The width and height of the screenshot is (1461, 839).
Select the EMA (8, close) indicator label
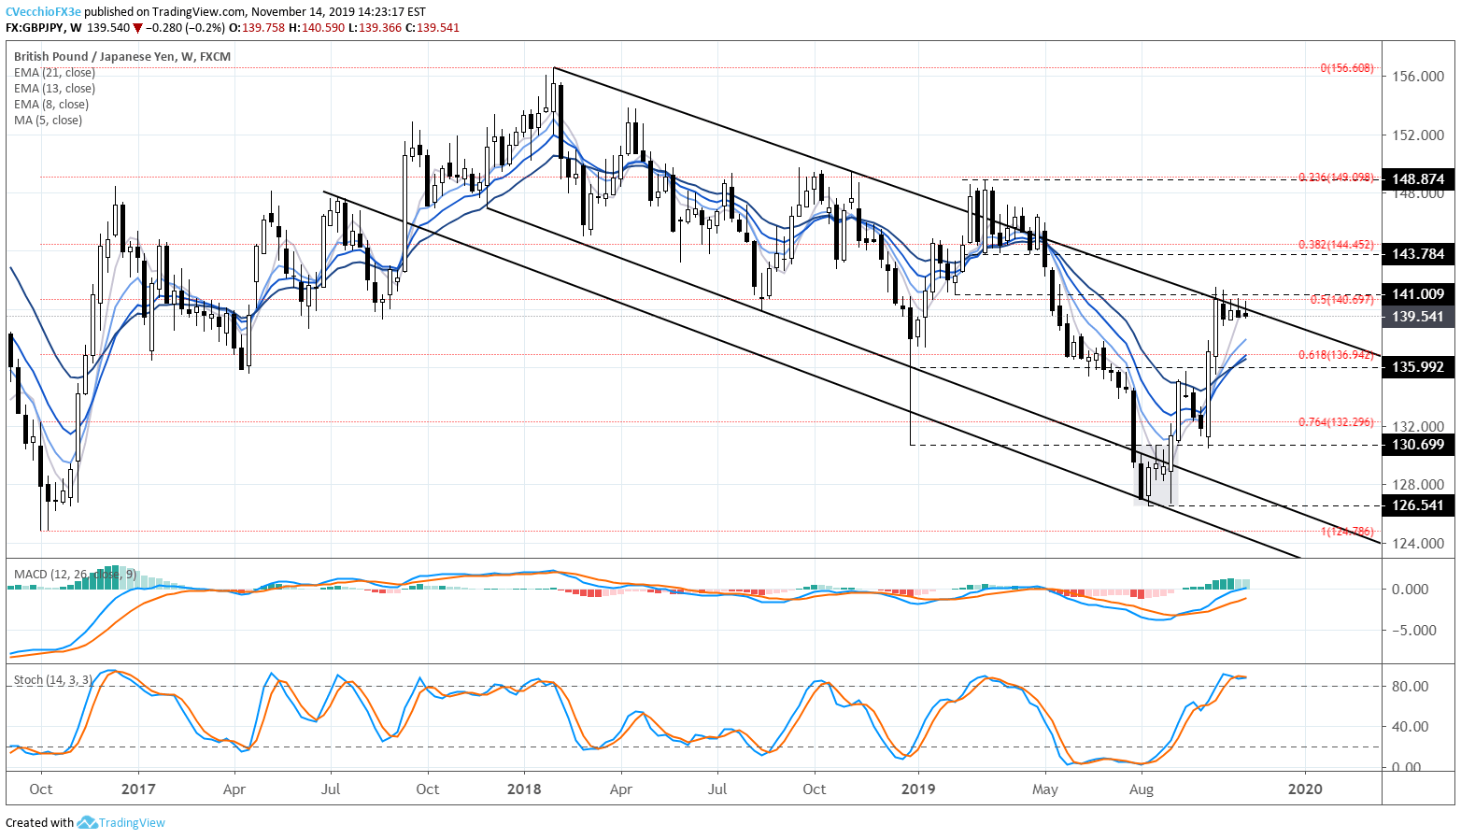pyautogui.click(x=51, y=105)
